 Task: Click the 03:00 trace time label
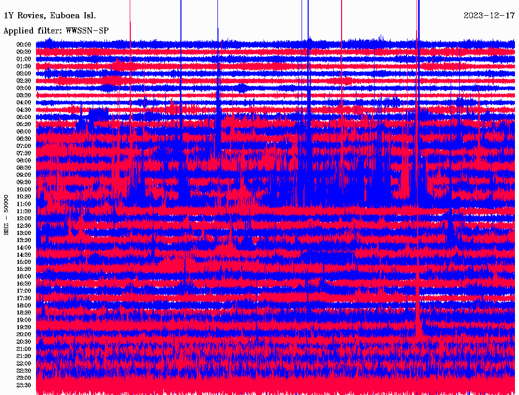(x=24, y=88)
